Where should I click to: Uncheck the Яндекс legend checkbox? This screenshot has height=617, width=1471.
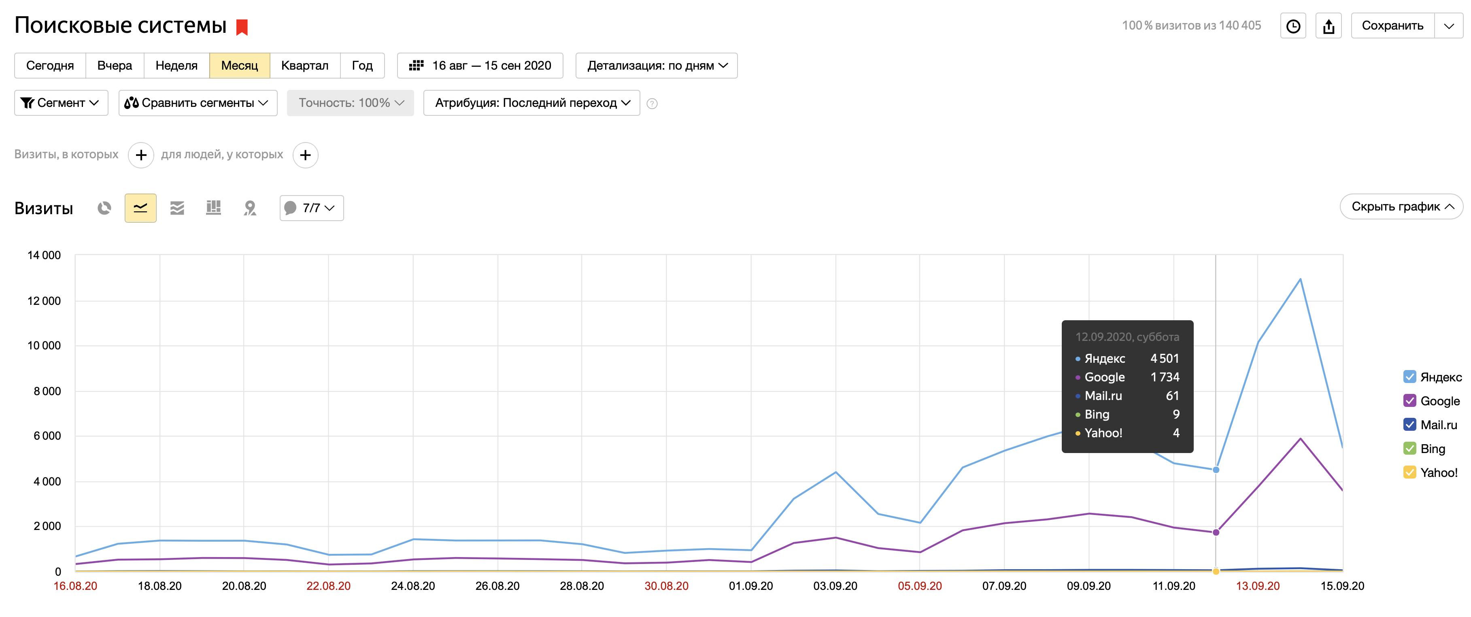(x=1409, y=377)
